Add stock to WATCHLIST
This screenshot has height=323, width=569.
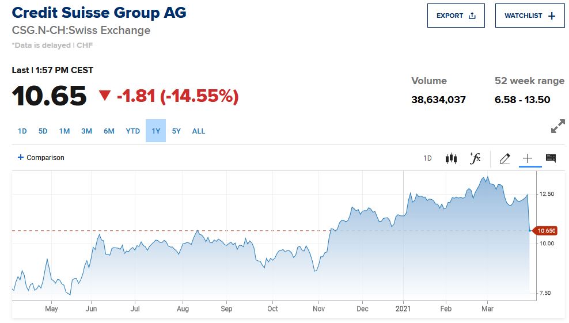click(x=530, y=16)
